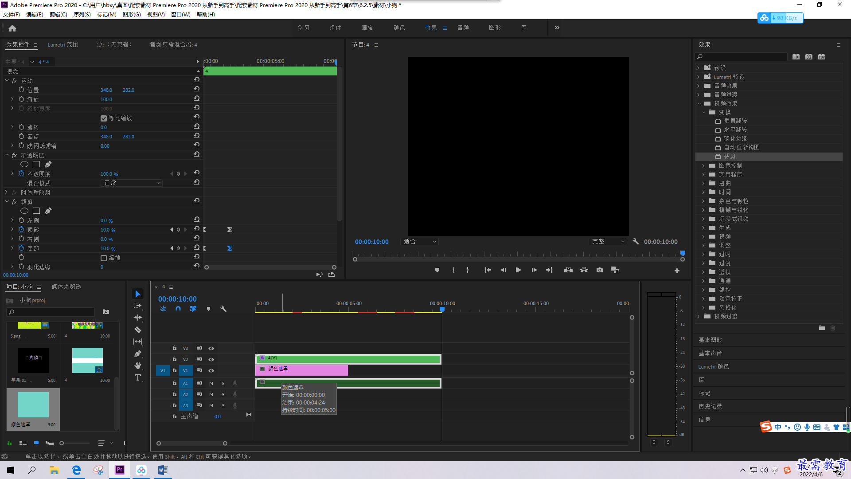
Task: Switch to 编辑 workspace
Action: (x=367, y=27)
